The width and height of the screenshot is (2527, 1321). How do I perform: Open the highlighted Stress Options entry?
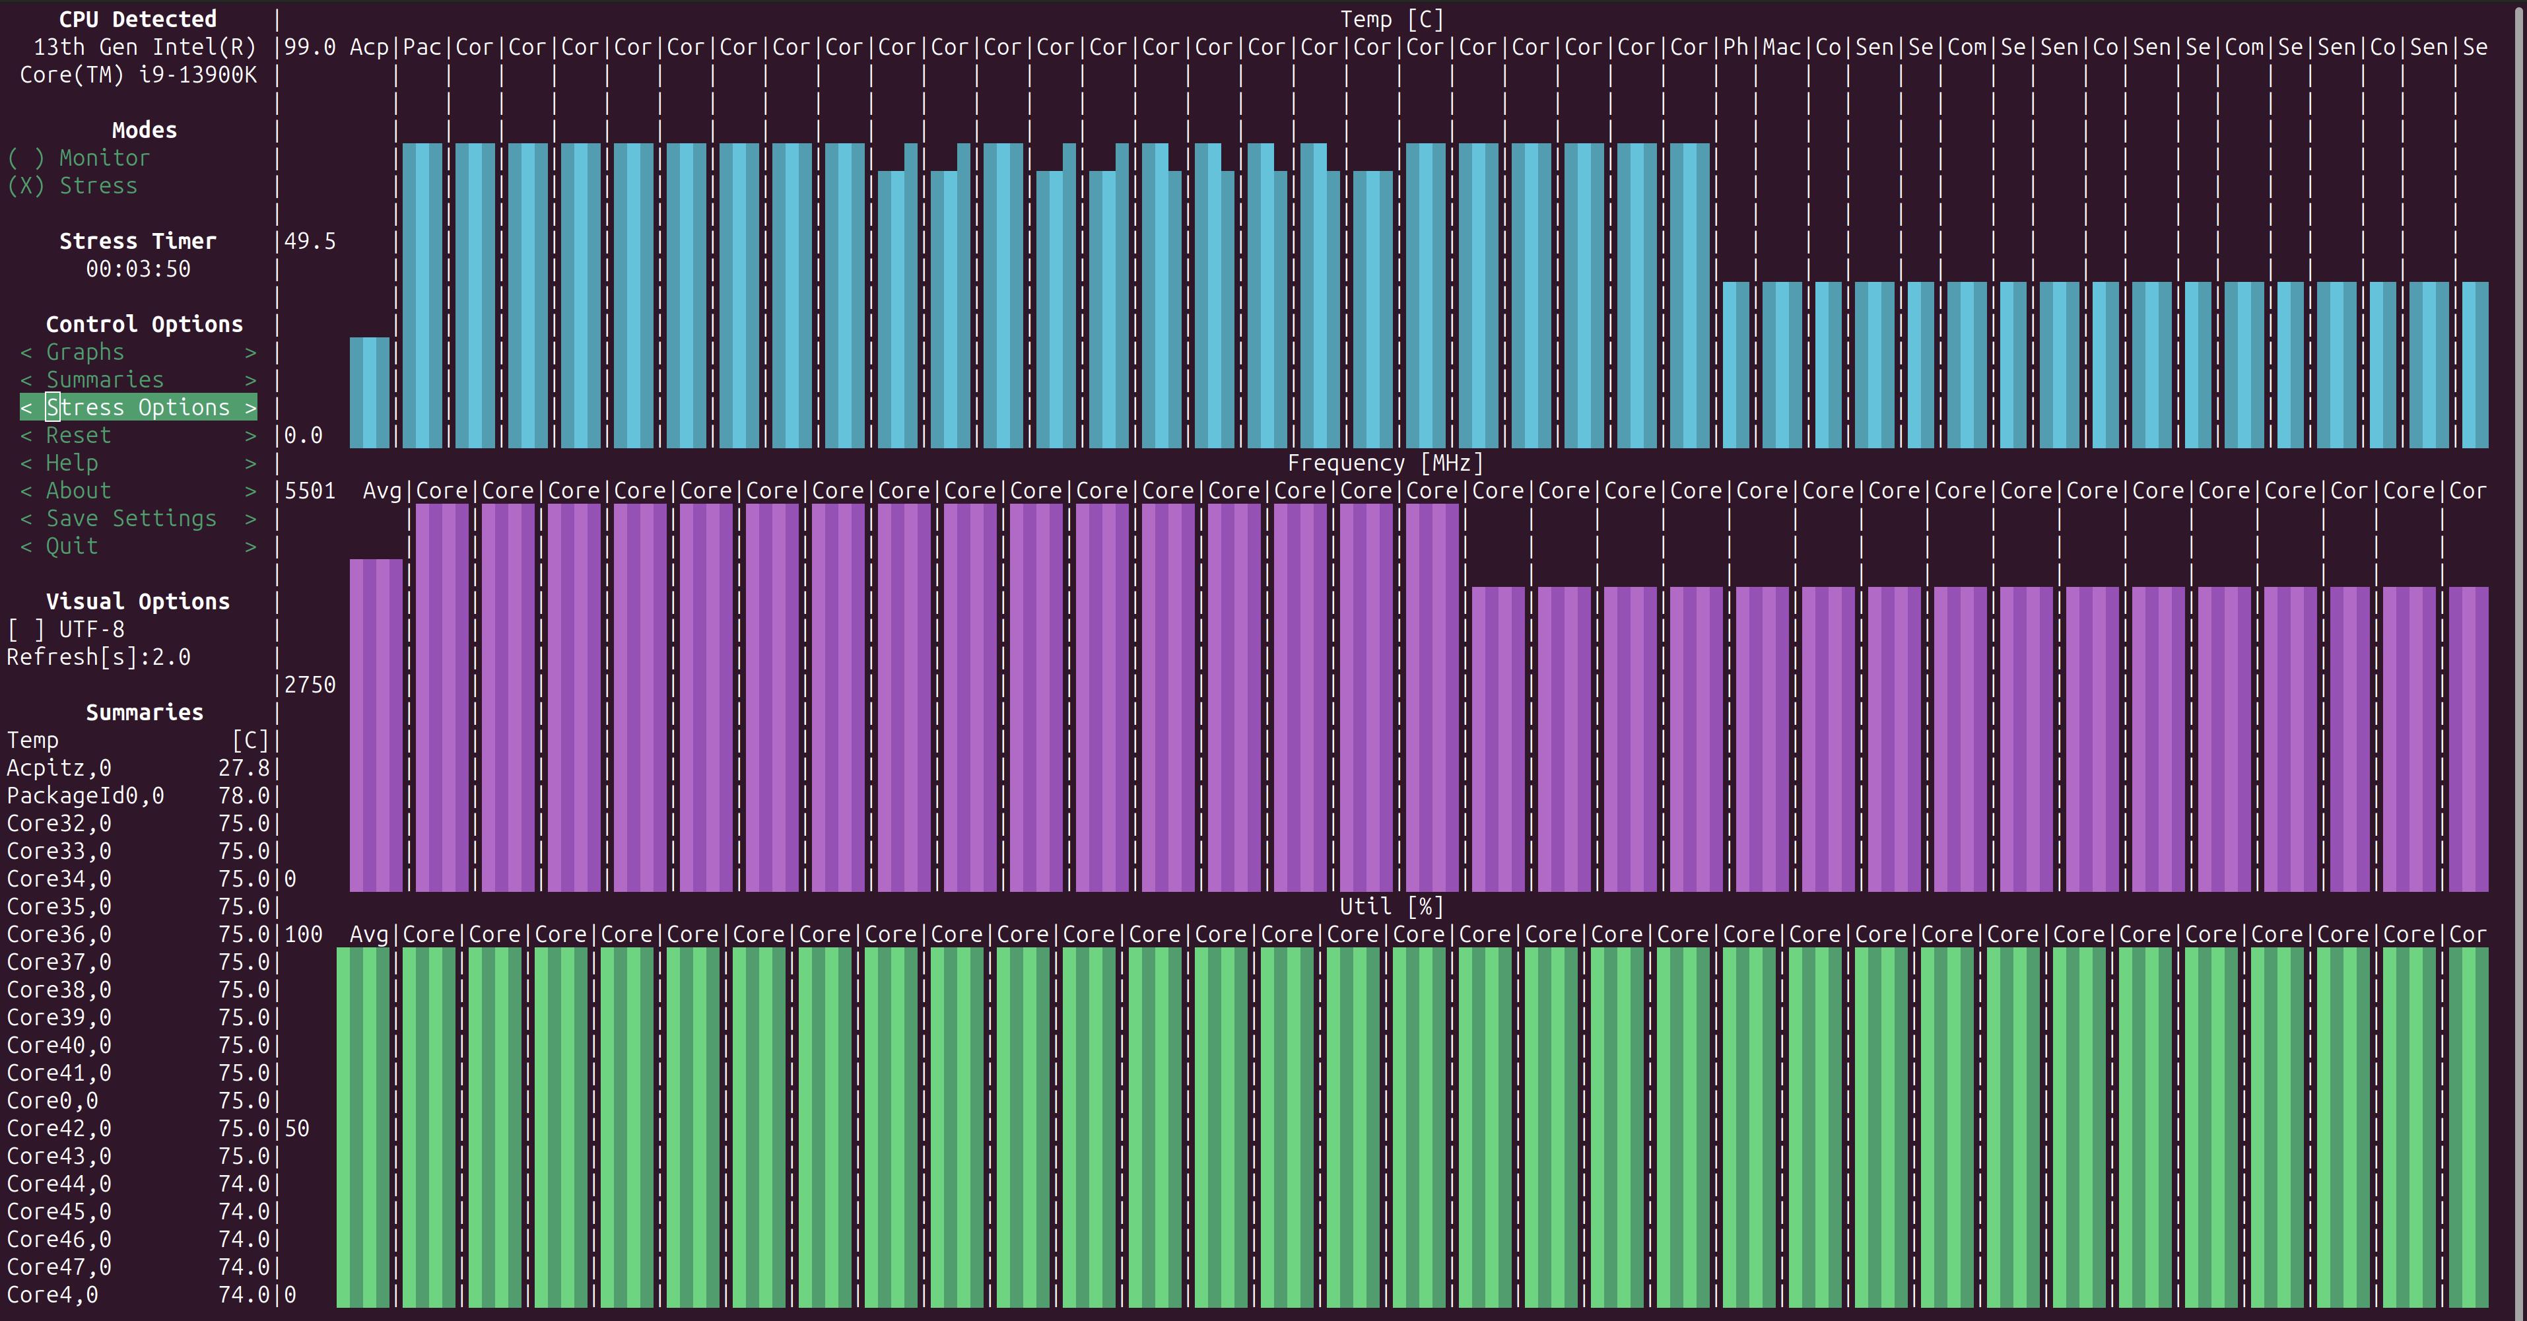point(137,407)
